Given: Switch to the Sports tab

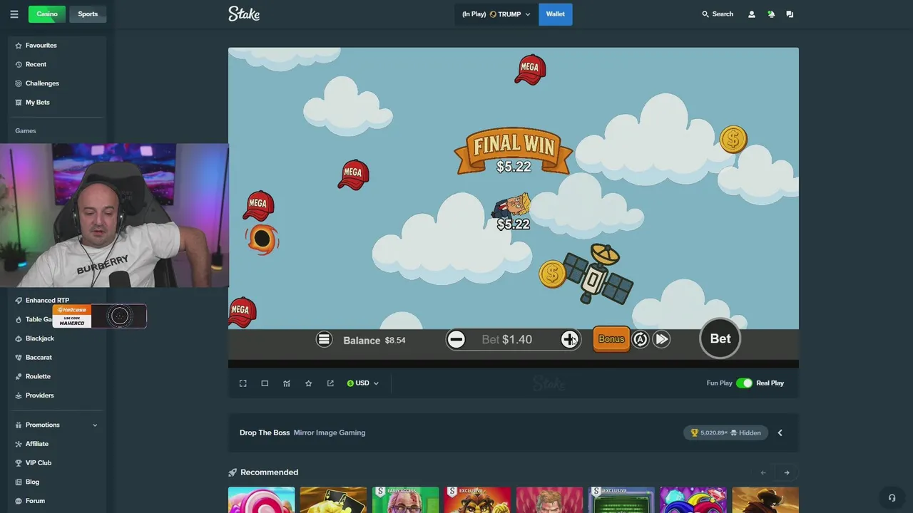Looking at the screenshot, I should click(88, 14).
